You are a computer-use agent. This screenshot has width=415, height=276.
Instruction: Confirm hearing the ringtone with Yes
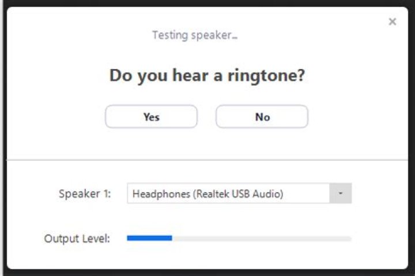(151, 117)
